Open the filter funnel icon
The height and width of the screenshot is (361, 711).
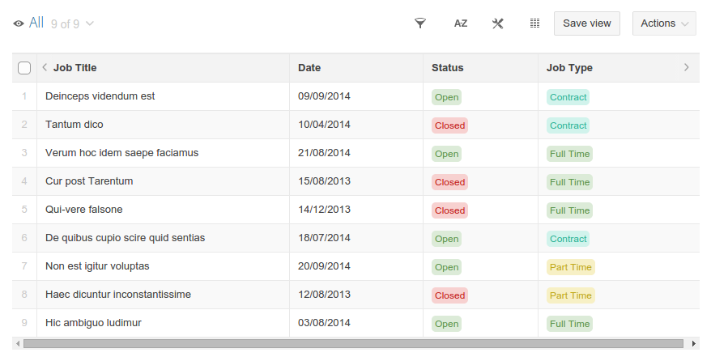coord(420,23)
